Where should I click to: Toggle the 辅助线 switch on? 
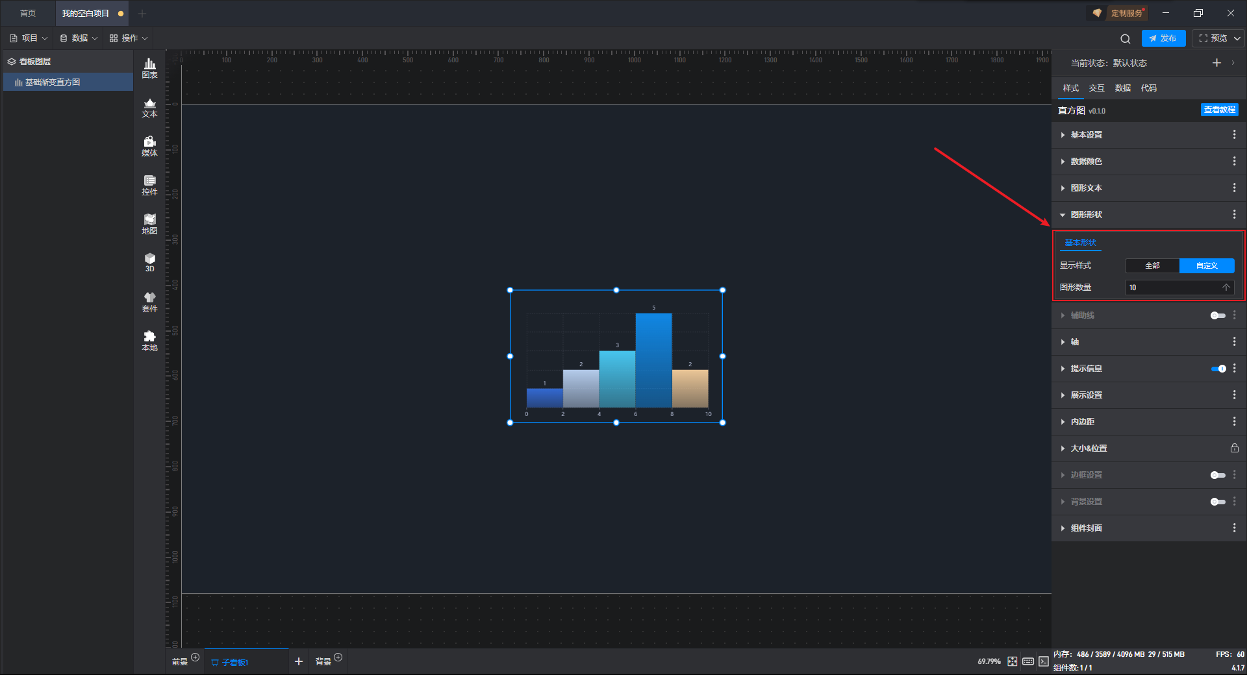pyautogui.click(x=1218, y=315)
